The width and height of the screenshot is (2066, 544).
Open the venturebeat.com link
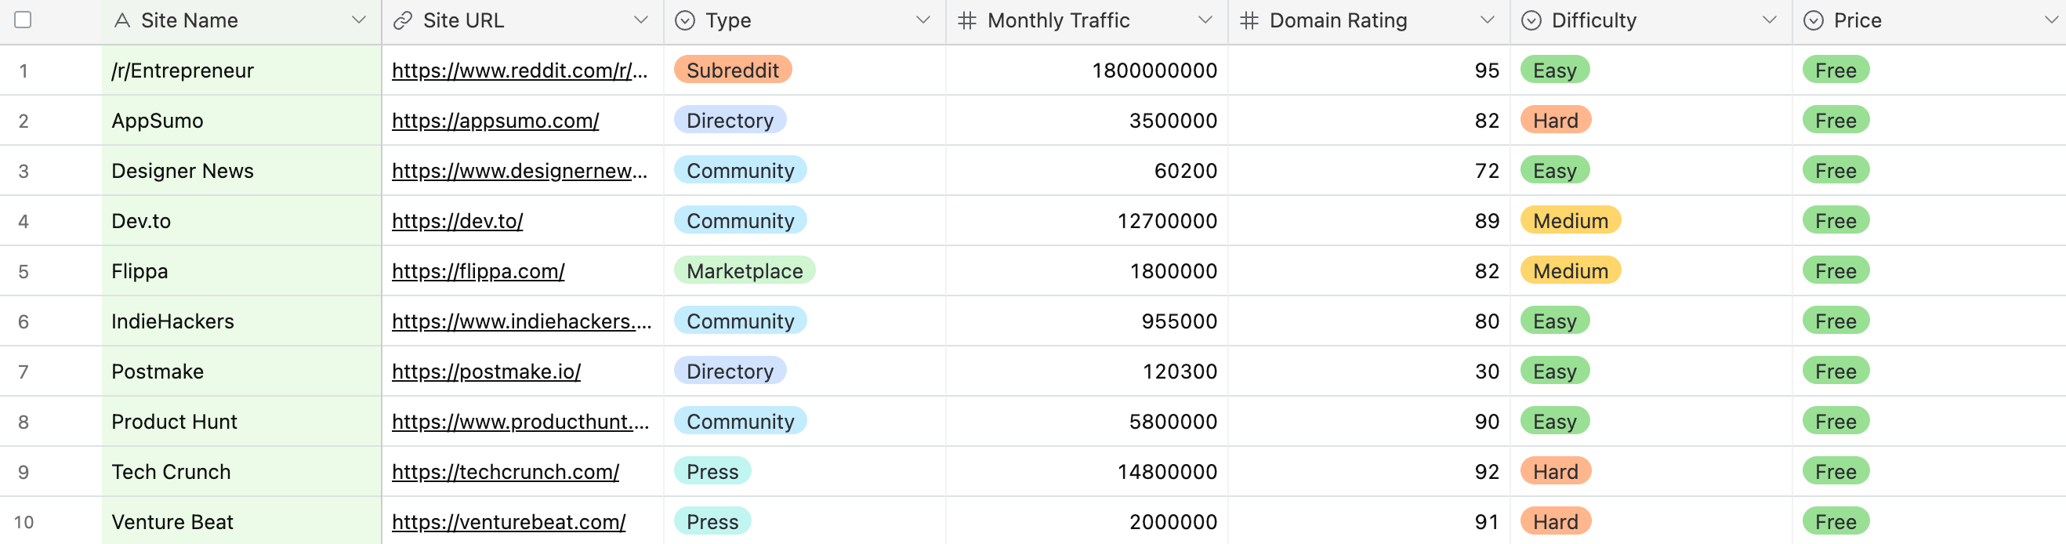pos(509,522)
